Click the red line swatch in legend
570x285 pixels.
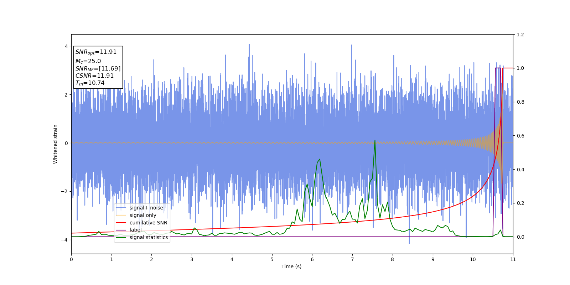pos(121,223)
